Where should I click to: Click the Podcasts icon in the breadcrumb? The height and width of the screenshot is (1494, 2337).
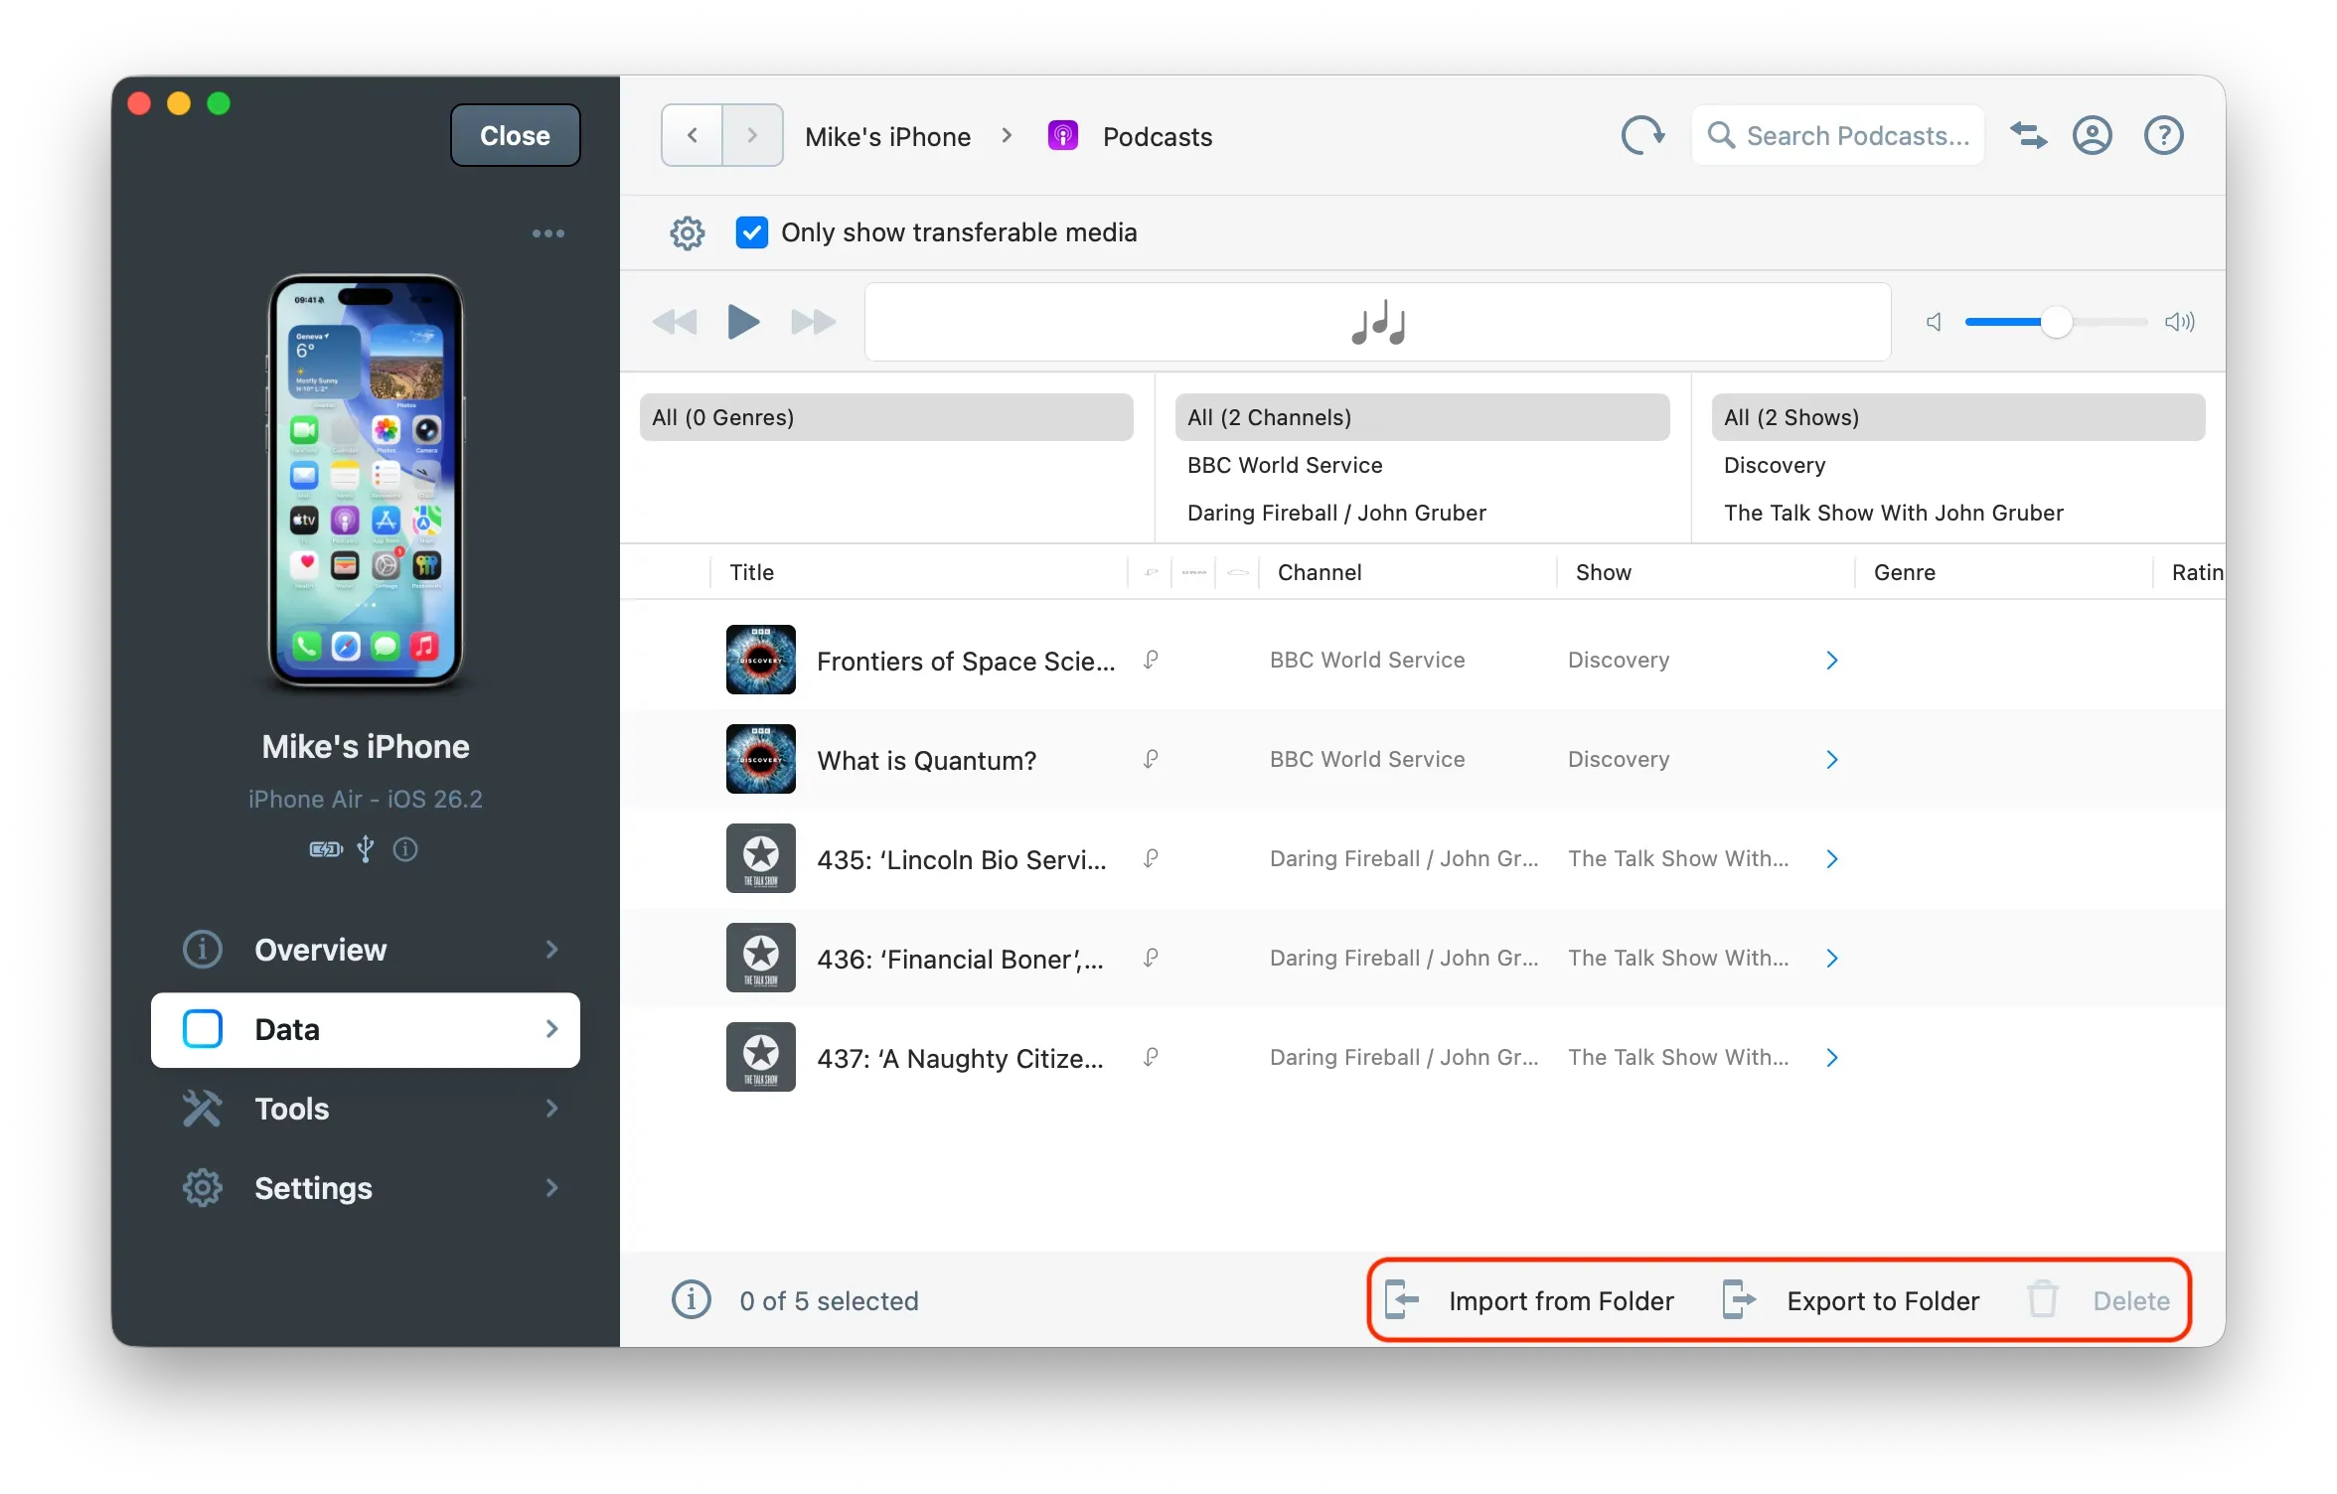(x=1062, y=135)
